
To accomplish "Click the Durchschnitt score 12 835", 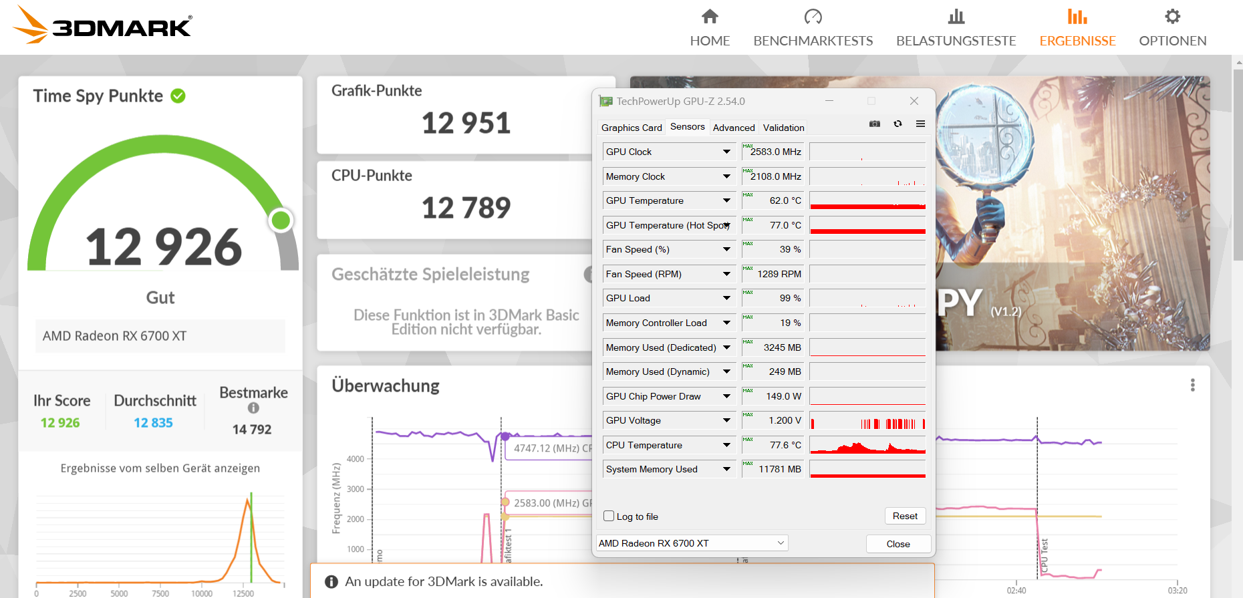I will [153, 423].
